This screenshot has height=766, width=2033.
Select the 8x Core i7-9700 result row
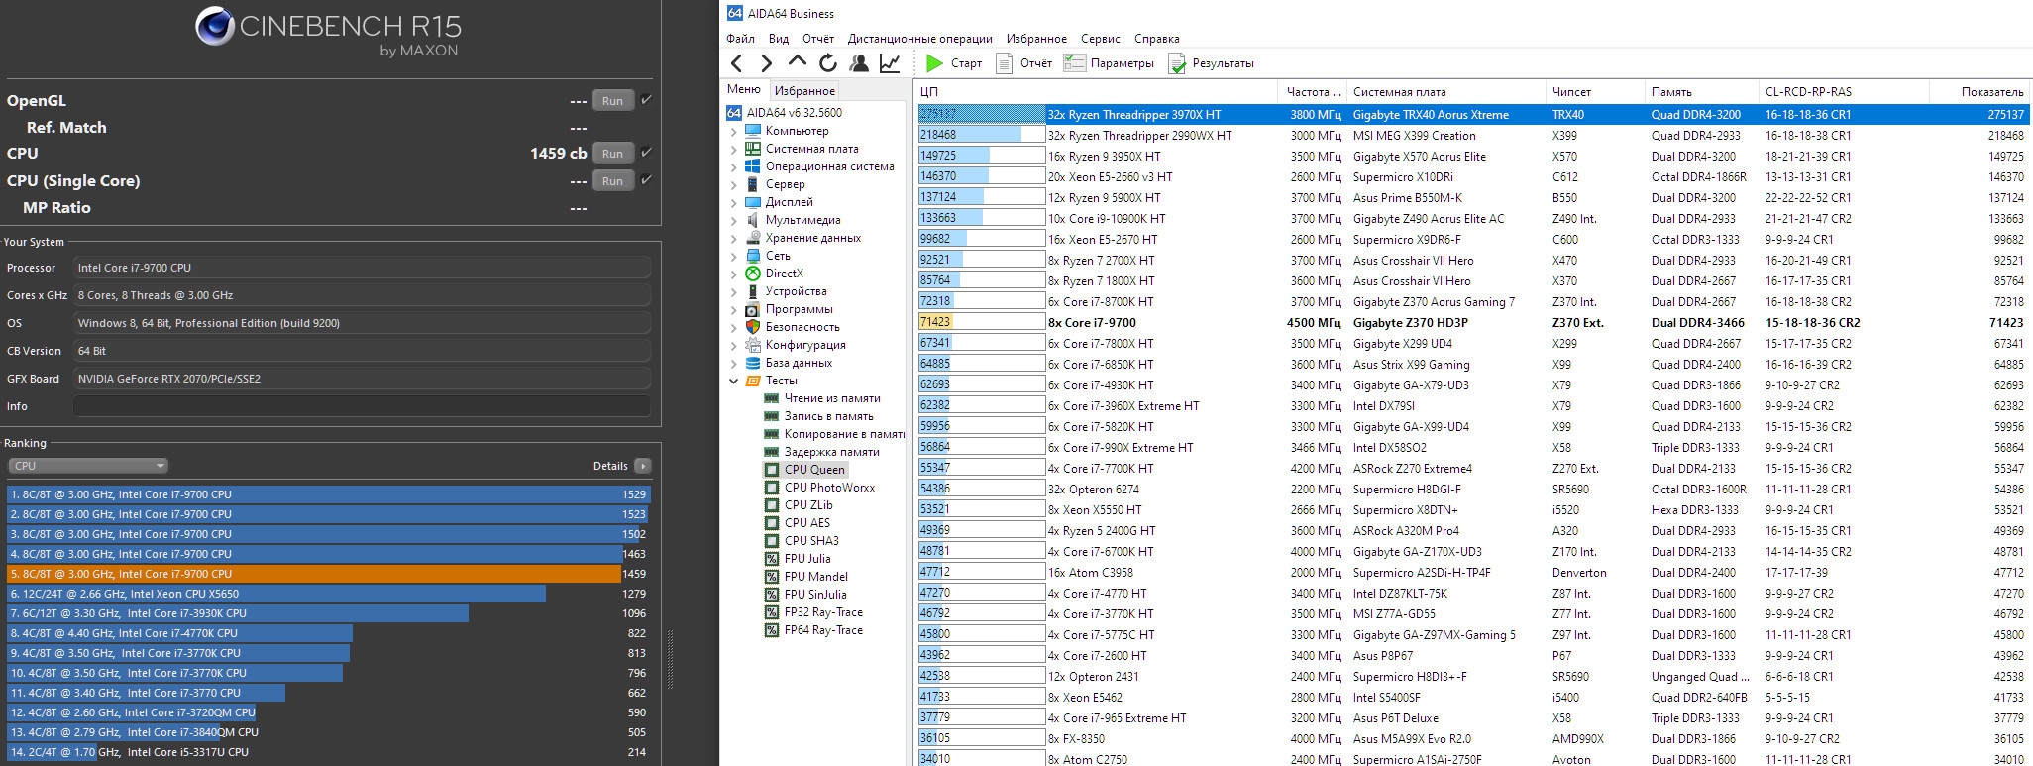[1473, 323]
